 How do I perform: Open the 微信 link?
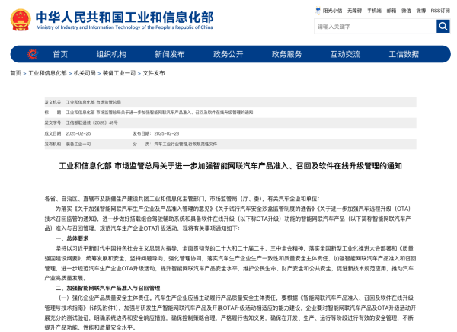pos(406,11)
